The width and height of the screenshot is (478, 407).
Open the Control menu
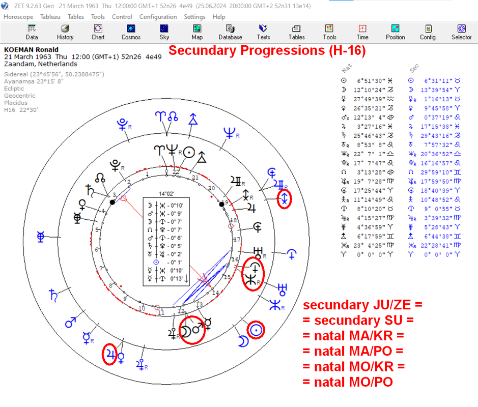[x=122, y=17]
